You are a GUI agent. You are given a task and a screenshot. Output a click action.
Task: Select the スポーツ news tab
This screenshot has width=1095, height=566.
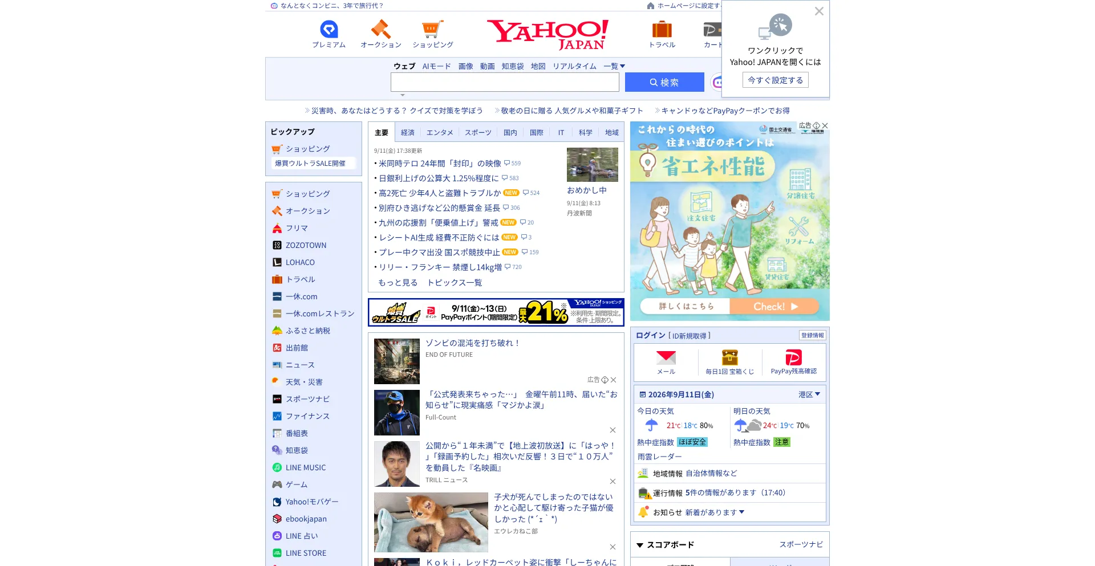(x=478, y=133)
